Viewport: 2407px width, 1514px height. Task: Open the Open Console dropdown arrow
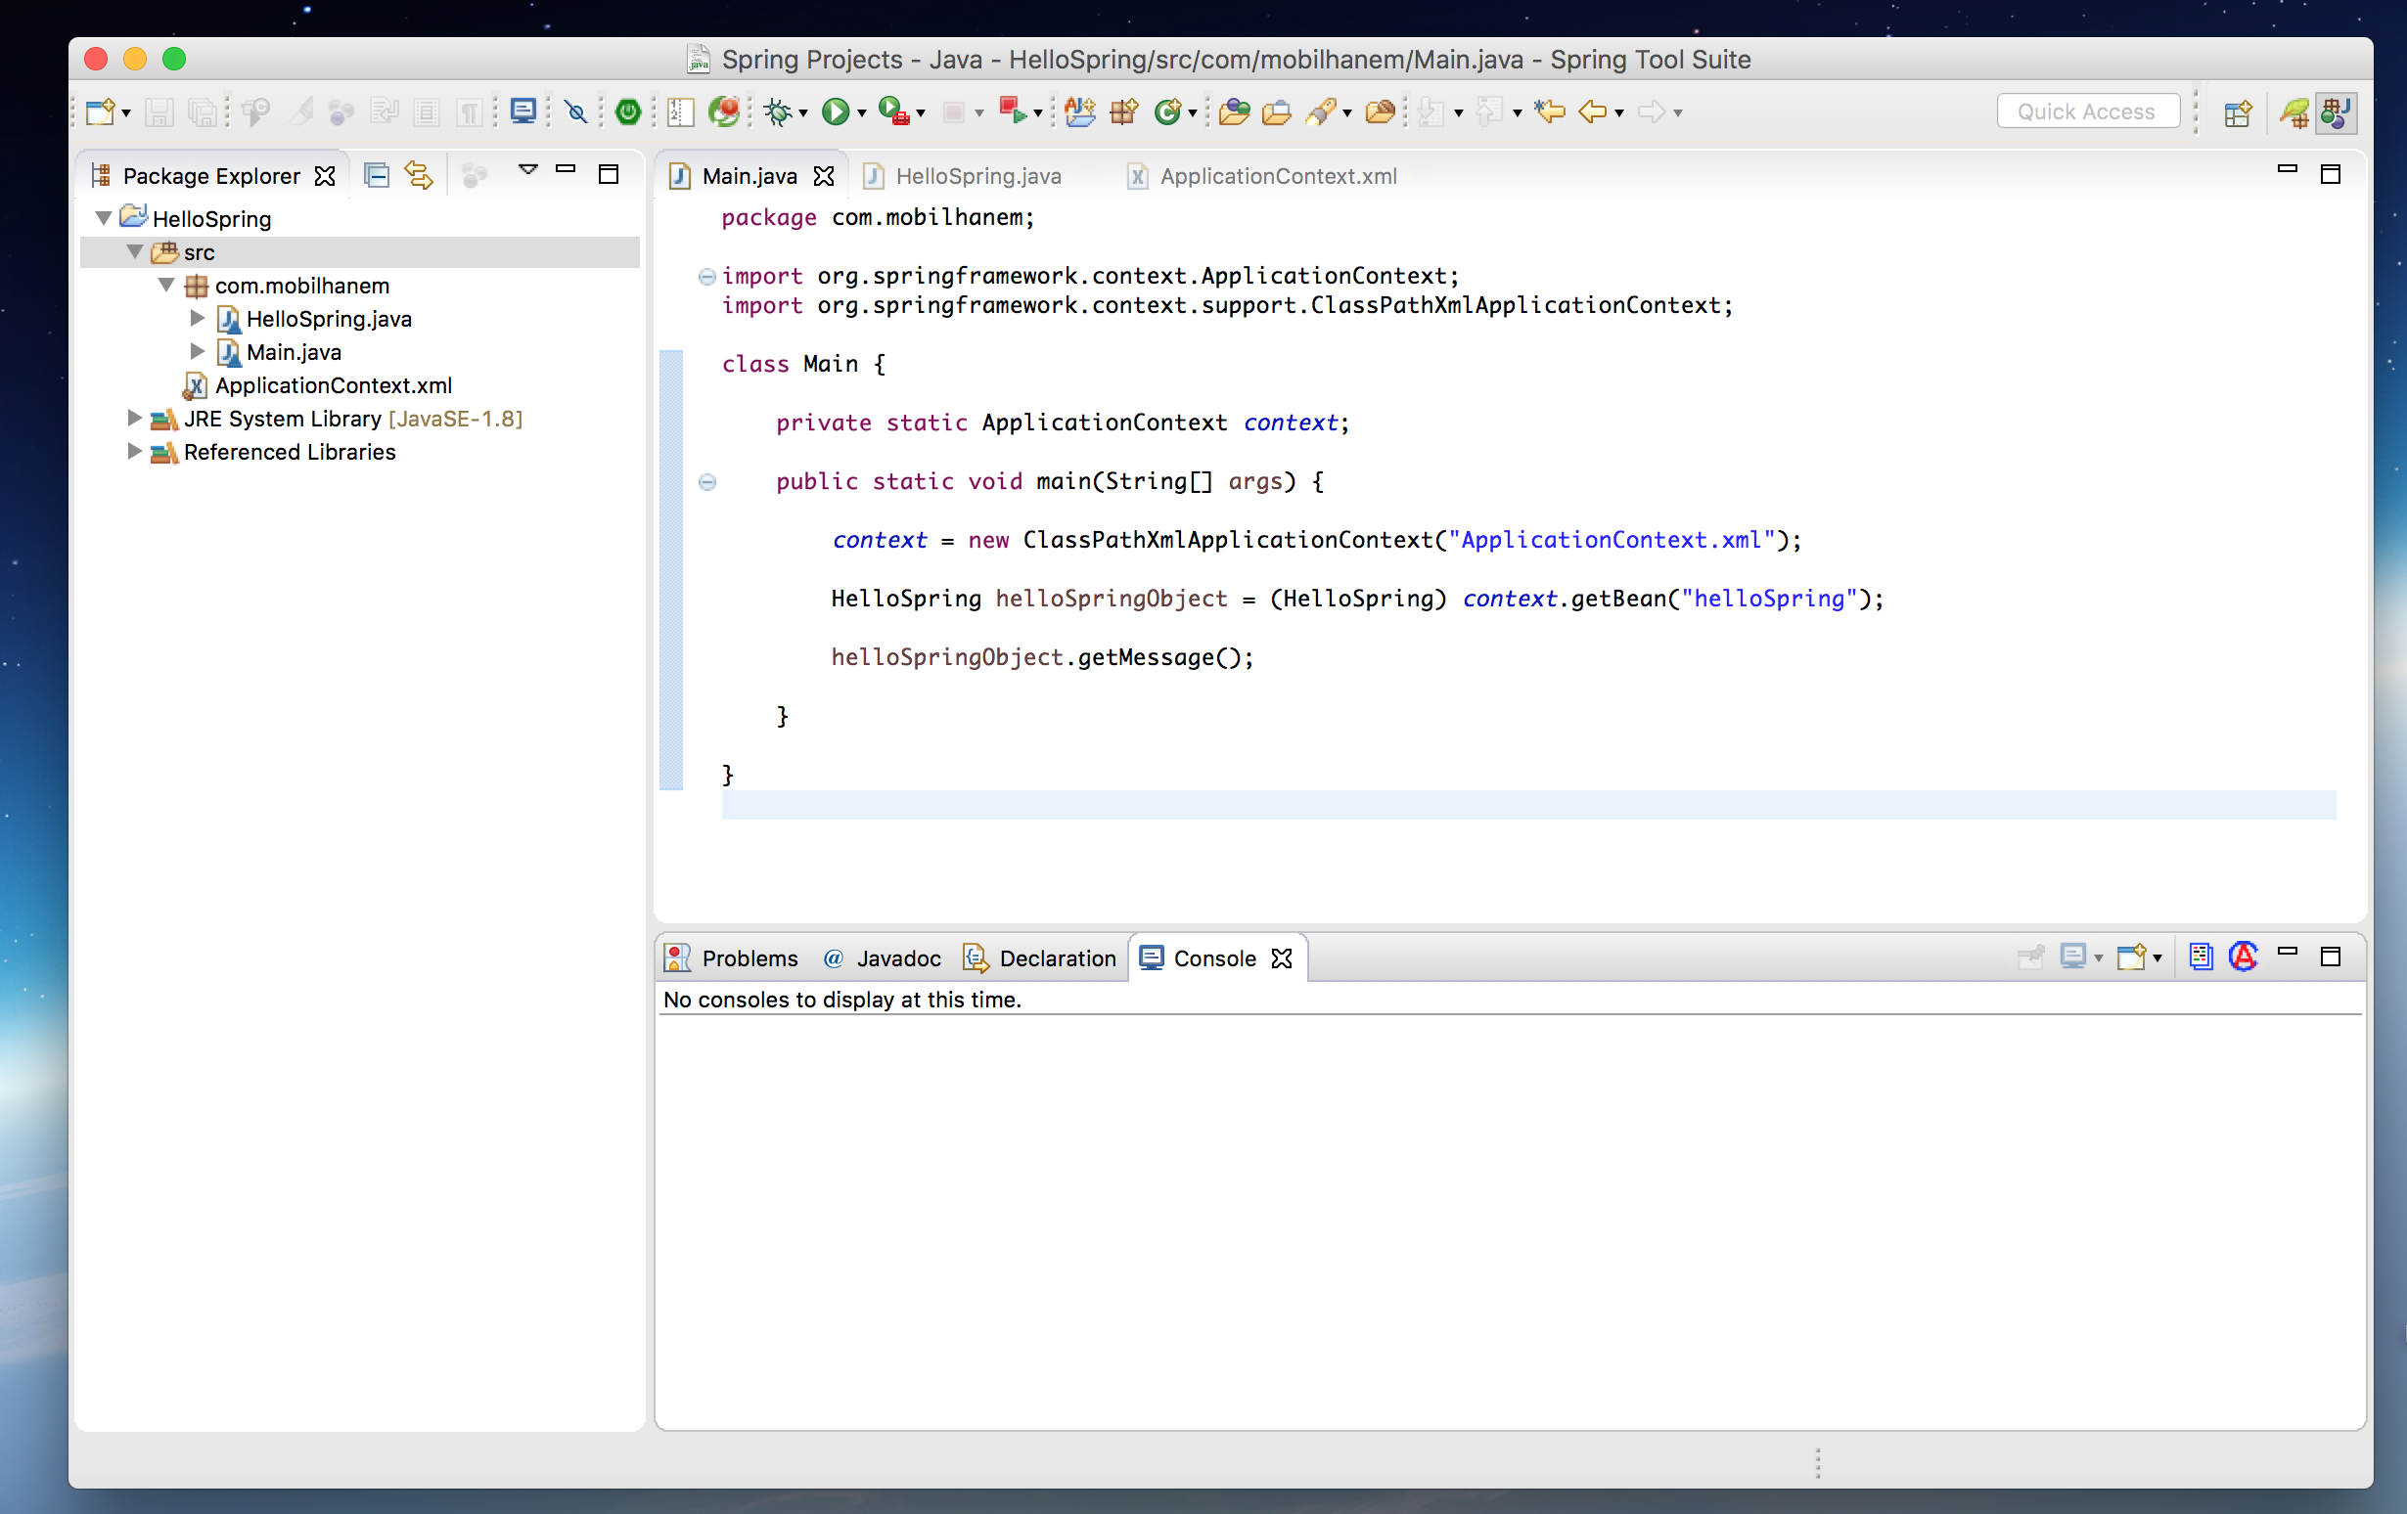pos(2157,959)
